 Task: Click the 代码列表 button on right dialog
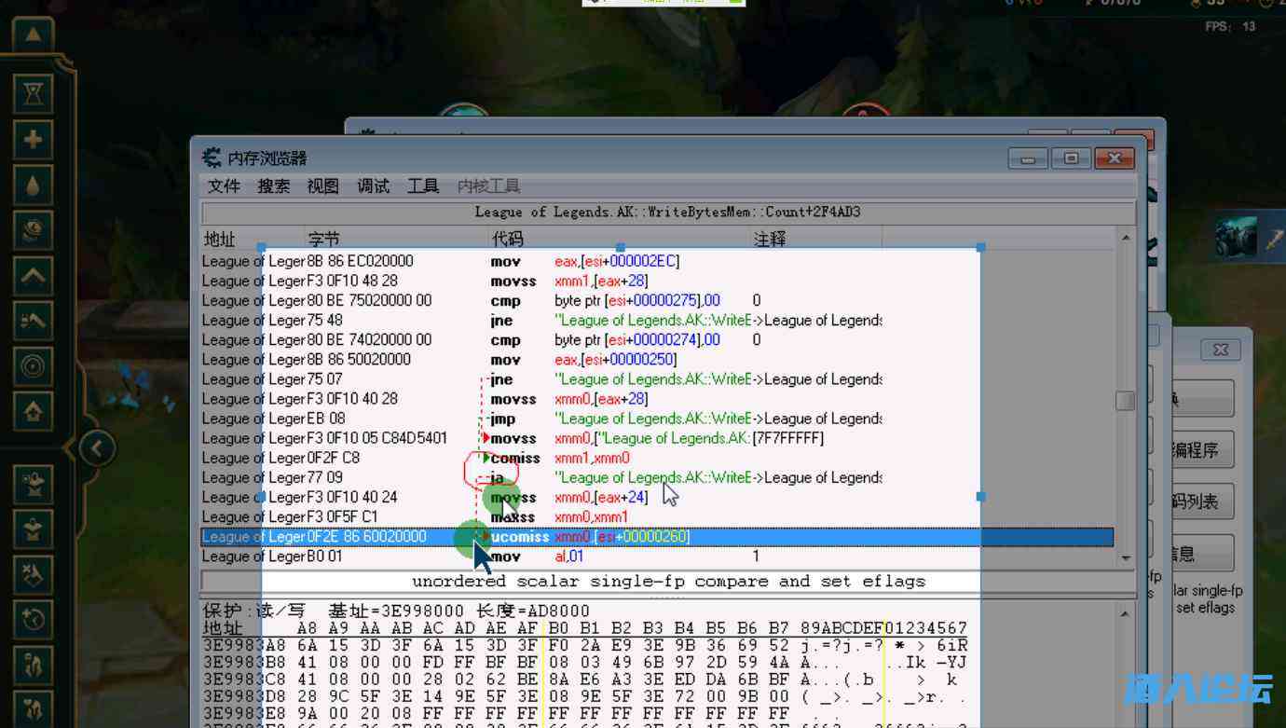[1202, 501]
